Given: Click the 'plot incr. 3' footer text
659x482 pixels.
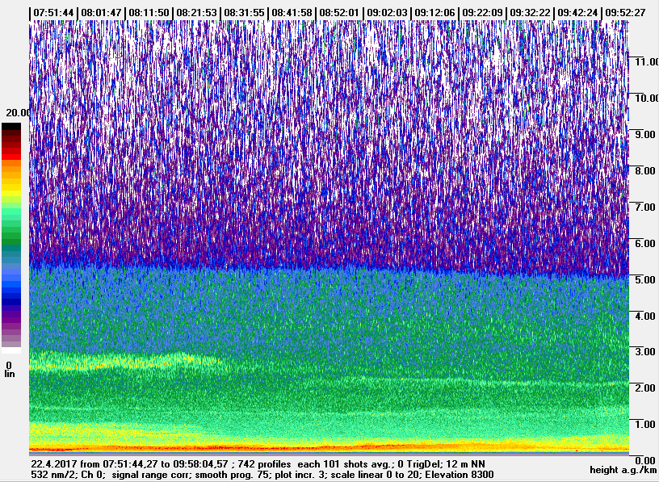Looking at the screenshot, I should [x=300, y=475].
